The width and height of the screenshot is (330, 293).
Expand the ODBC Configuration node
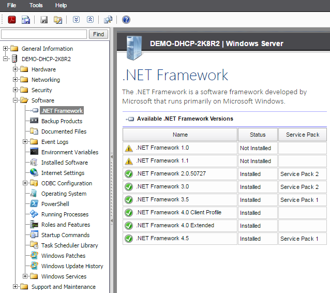click(x=25, y=183)
